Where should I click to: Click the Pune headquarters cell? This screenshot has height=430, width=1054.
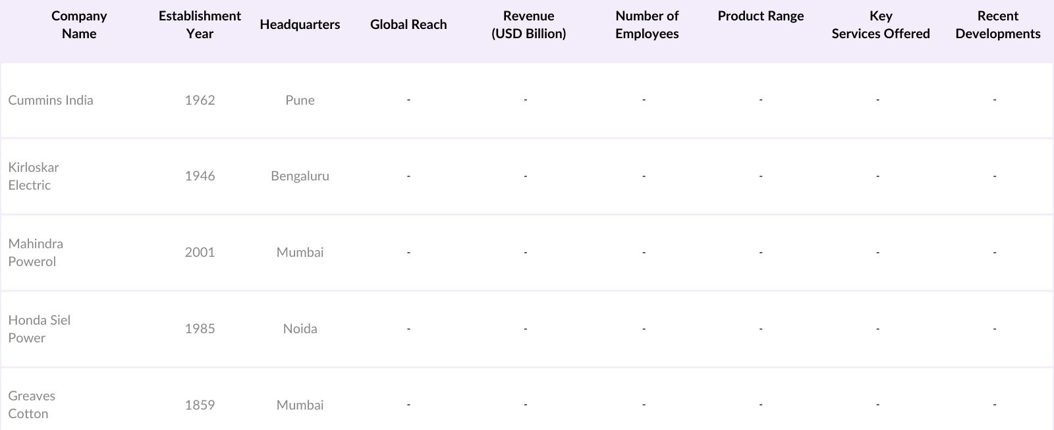tap(300, 100)
